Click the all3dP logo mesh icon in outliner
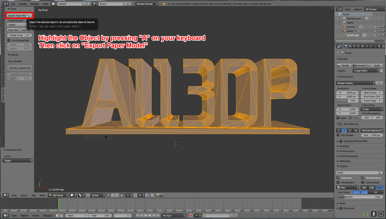 tap(345, 35)
